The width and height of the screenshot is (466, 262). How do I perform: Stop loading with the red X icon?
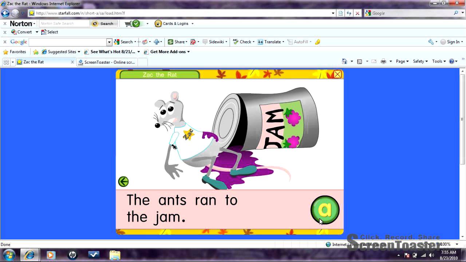(357, 13)
